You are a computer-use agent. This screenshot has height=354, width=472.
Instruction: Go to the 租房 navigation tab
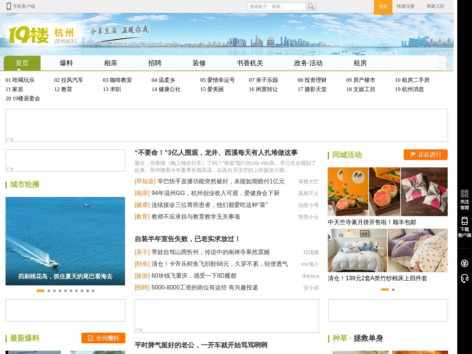(x=360, y=63)
